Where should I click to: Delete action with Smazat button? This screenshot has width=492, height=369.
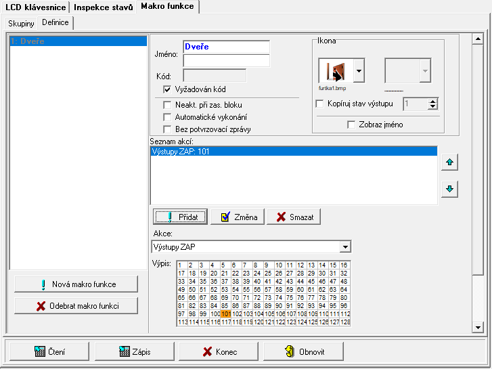coord(293,217)
